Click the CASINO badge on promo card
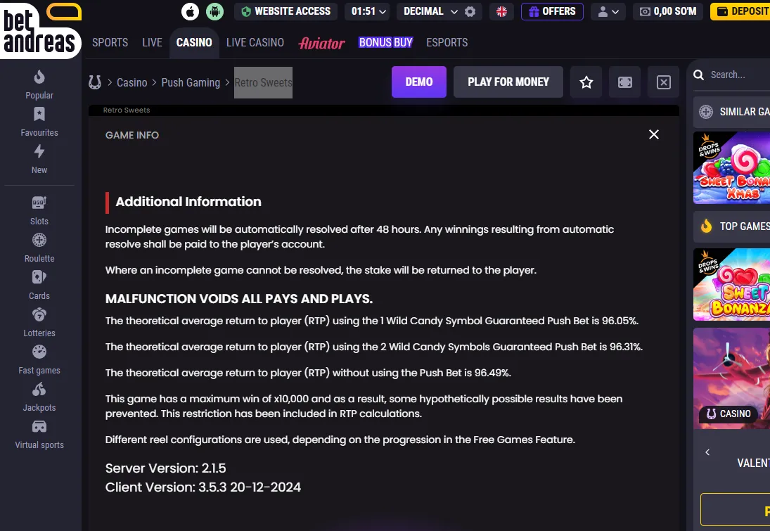 [x=729, y=414]
